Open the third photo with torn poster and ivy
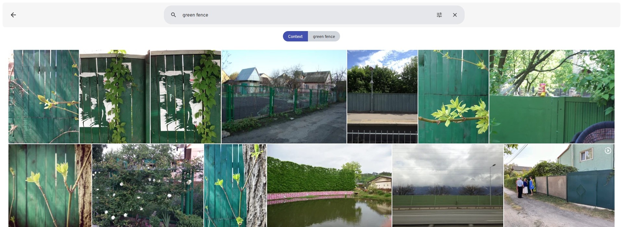 coord(186,96)
